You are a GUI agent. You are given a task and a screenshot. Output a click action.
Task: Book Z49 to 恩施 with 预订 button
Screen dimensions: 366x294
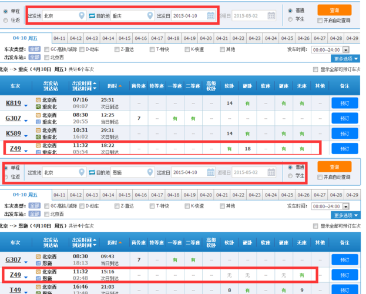(x=345, y=275)
